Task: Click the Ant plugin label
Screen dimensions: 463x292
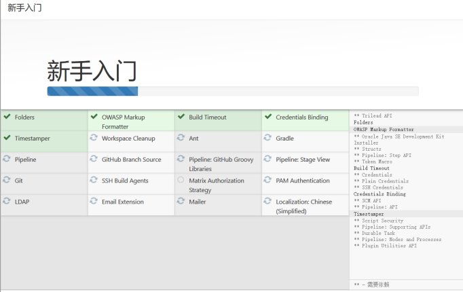Action: tap(193, 139)
